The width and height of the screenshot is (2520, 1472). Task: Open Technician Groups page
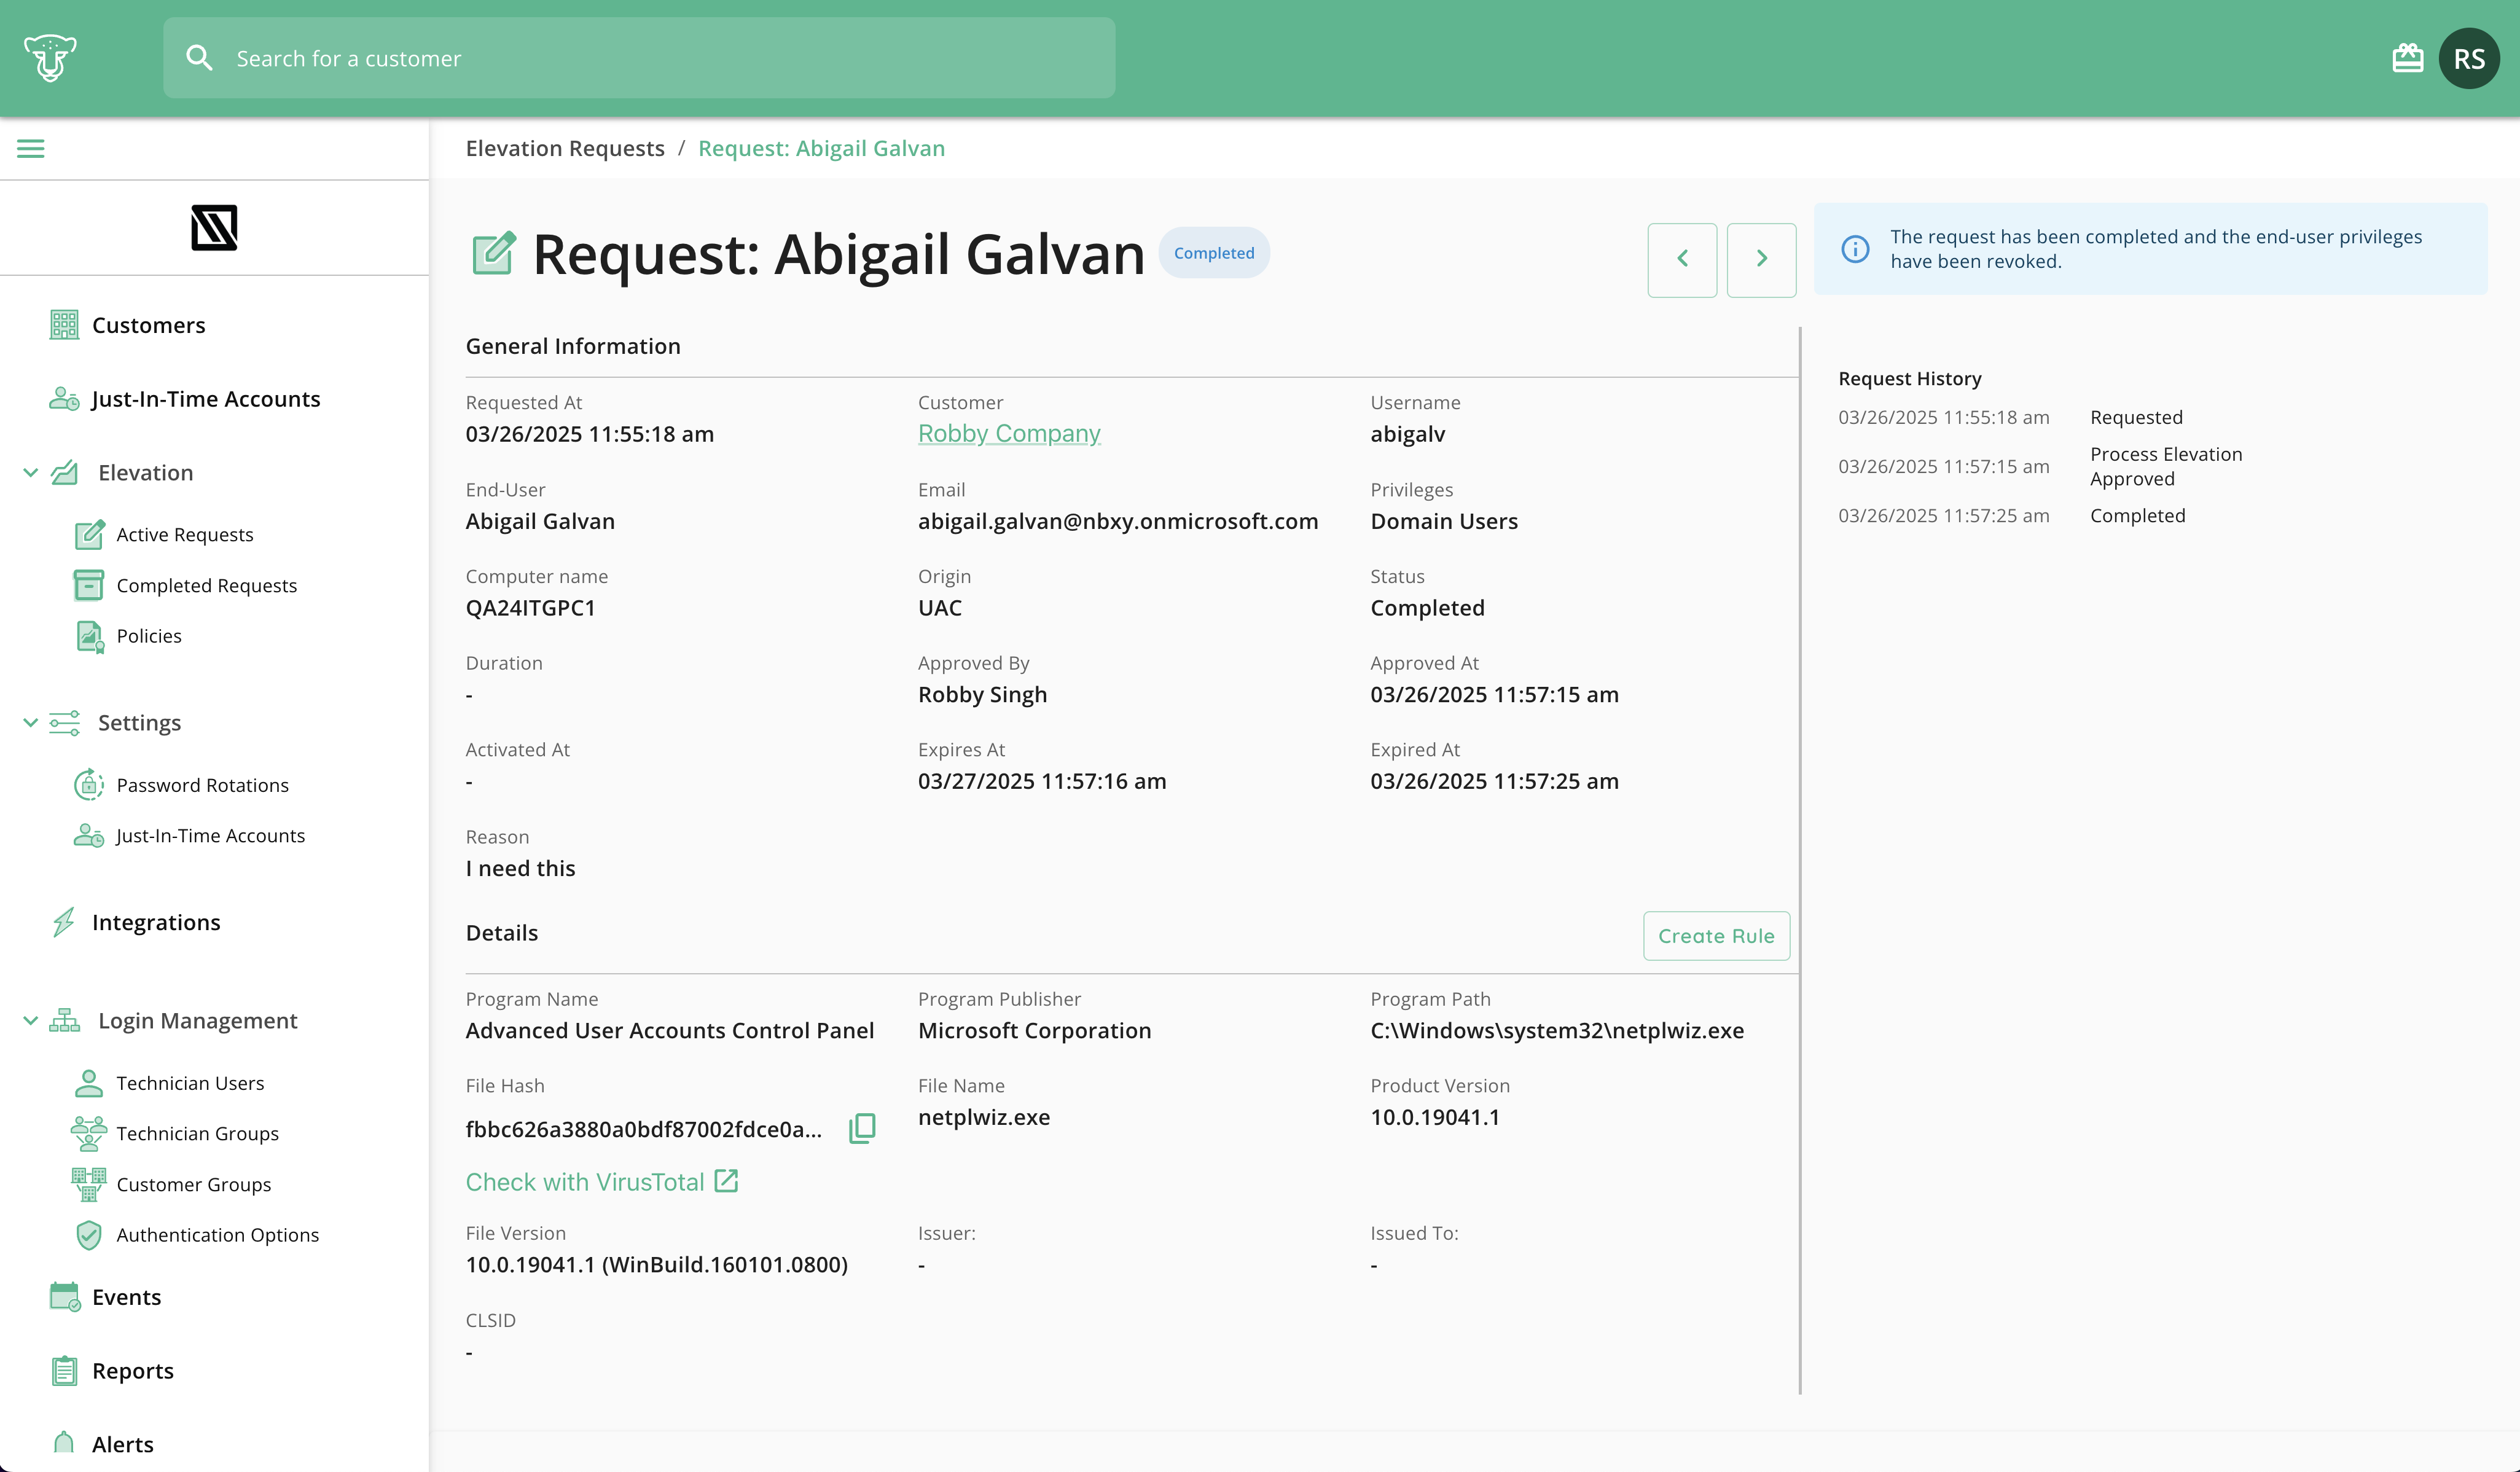pos(198,1133)
